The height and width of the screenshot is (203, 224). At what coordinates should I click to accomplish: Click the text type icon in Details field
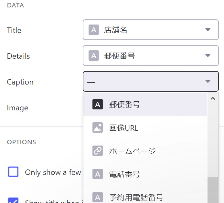94,56
